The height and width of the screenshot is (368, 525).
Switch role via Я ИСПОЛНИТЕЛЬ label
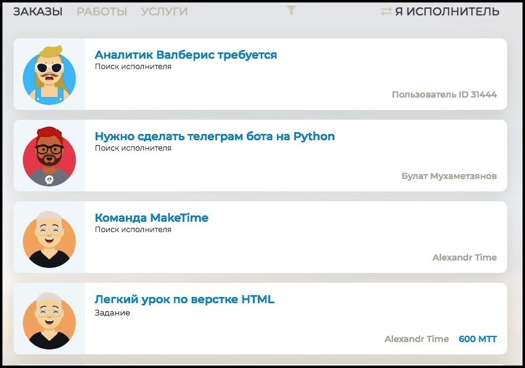coord(447,11)
